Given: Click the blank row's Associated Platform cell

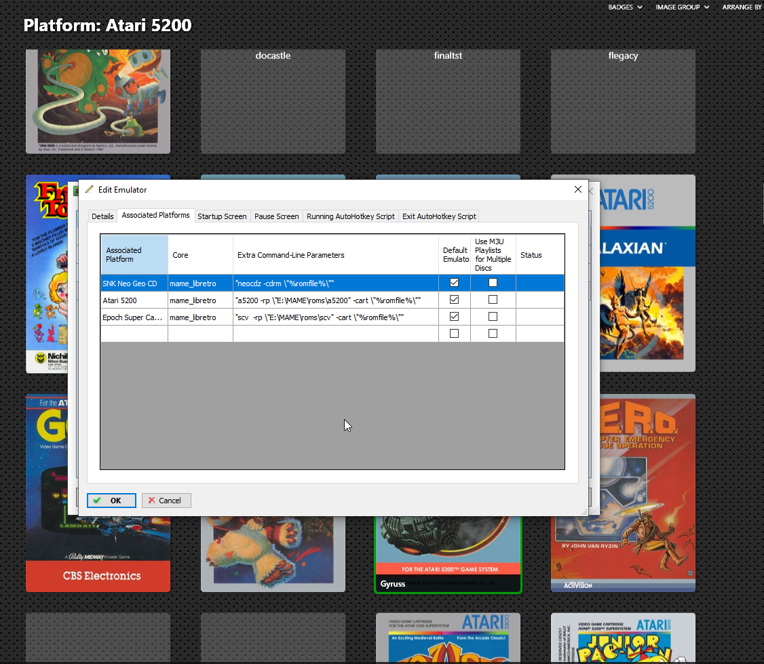Looking at the screenshot, I should (134, 334).
